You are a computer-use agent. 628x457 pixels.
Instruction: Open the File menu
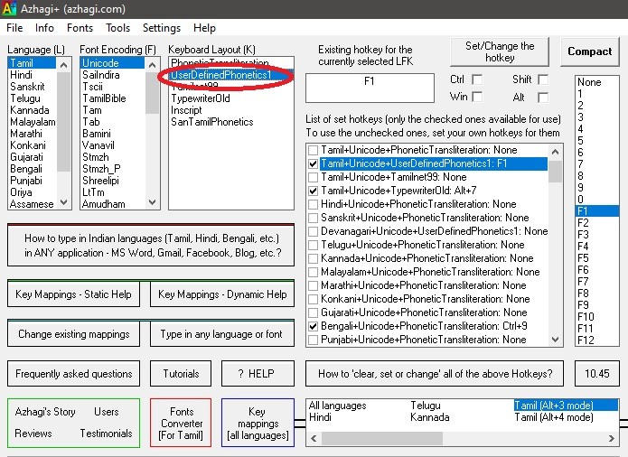14,28
